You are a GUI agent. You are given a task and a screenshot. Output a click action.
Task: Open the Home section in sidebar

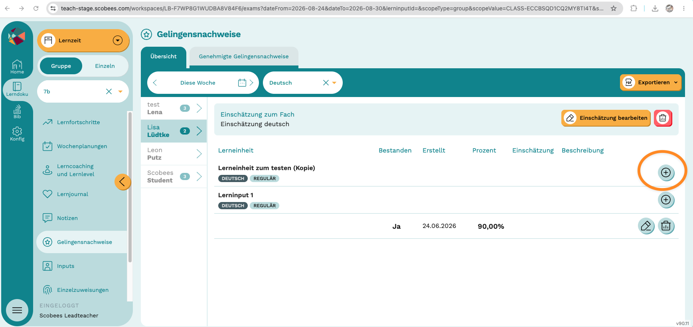point(17,67)
